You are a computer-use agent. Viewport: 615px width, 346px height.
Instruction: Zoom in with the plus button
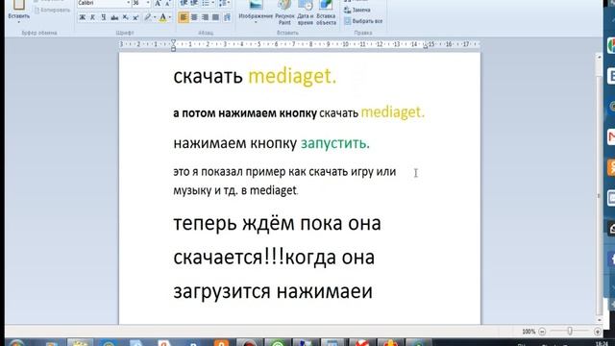pyautogui.click(x=598, y=332)
